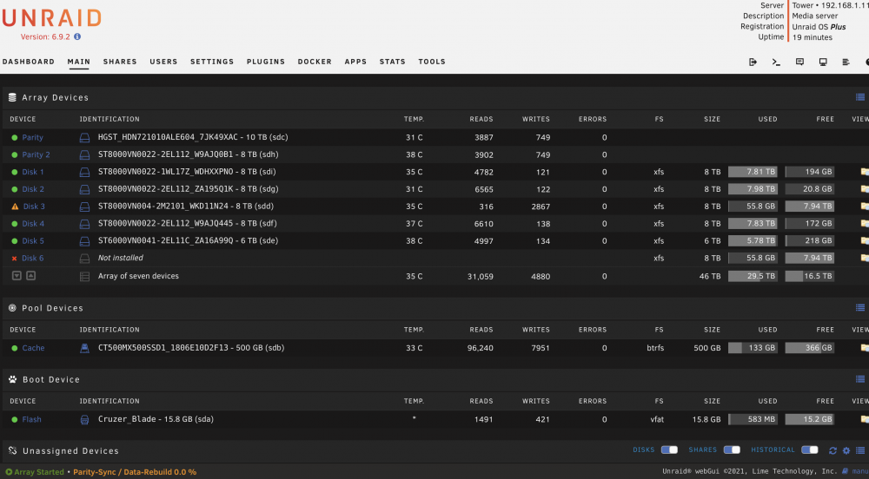Click disk icon for HGST parity drive

pyautogui.click(x=84, y=138)
